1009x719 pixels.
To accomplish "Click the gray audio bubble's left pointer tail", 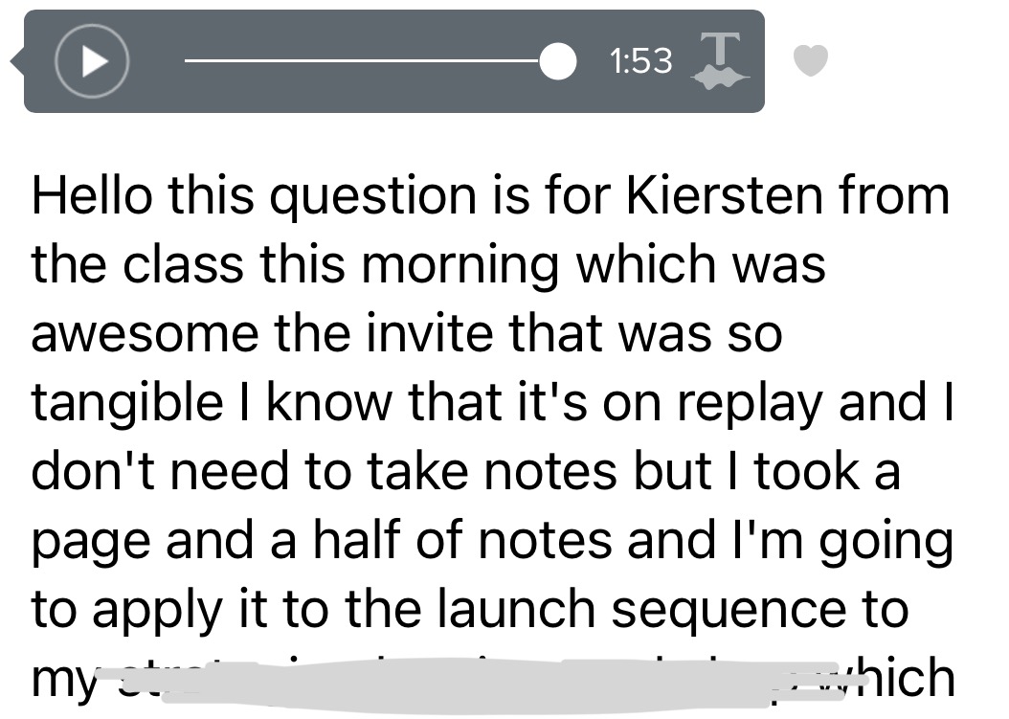I will coord(17,62).
